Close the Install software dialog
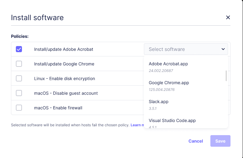The image size is (243, 158). click(x=228, y=18)
